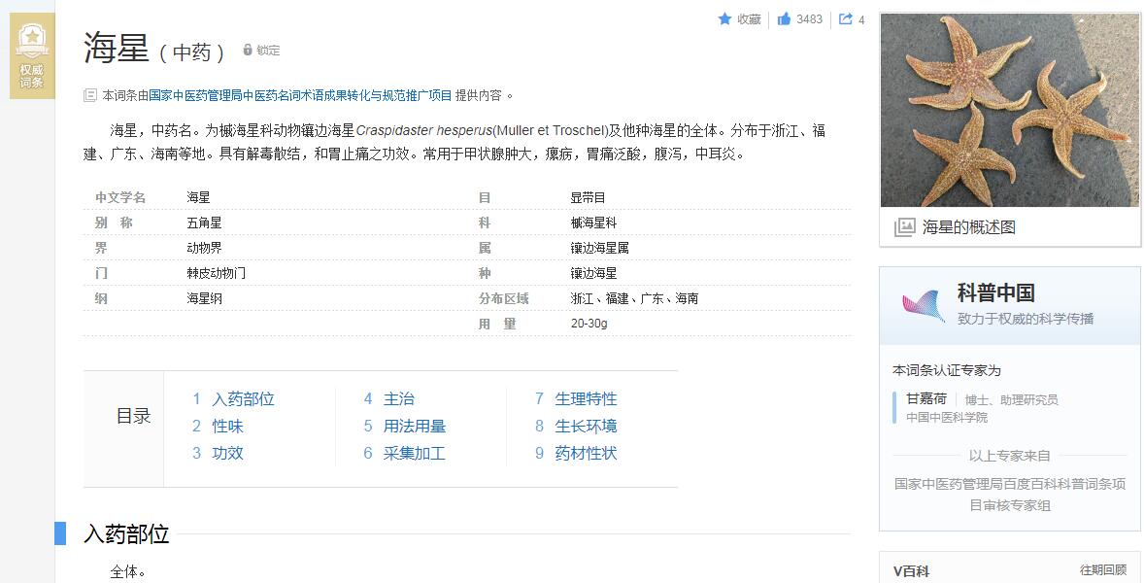
Task: Click the share arrow icon
Action: pyautogui.click(x=846, y=19)
